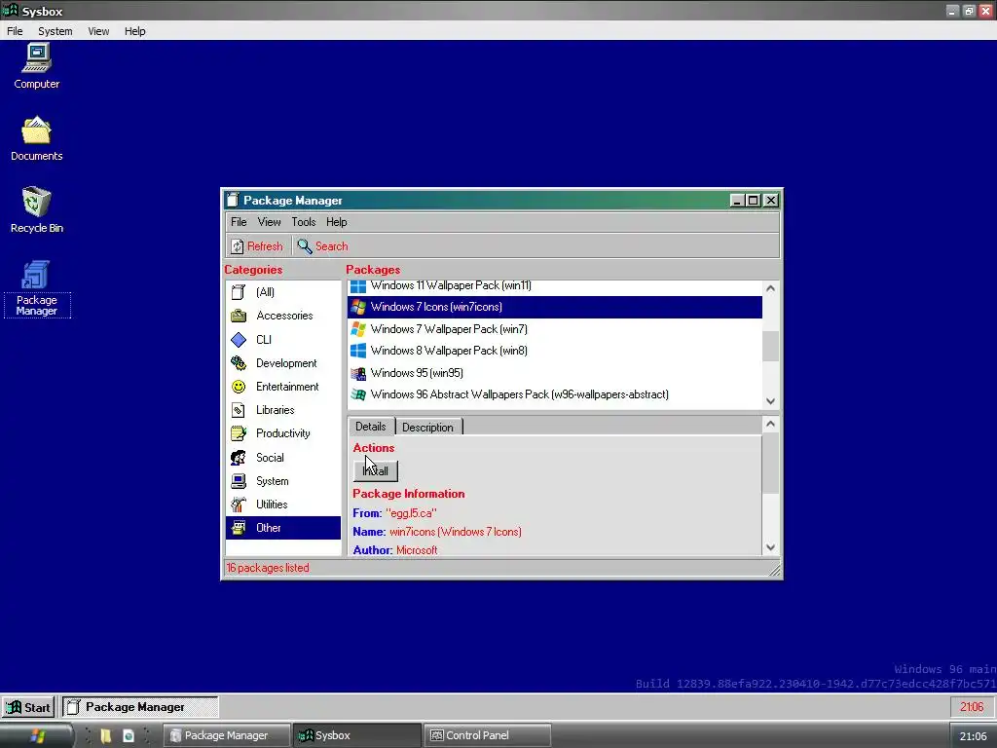Open the Documents folder icon

pyautogui.click(x=36, y=131)
